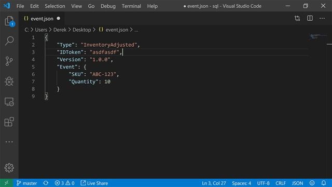
Task: Open the Debug menu
Action: (x=108, y=6)
